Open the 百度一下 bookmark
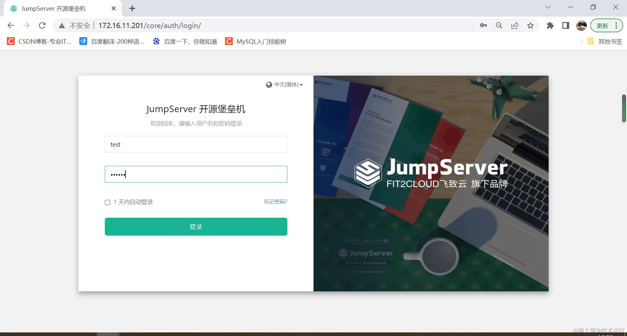This screenshot has width=627, height=336. [185, 41]
